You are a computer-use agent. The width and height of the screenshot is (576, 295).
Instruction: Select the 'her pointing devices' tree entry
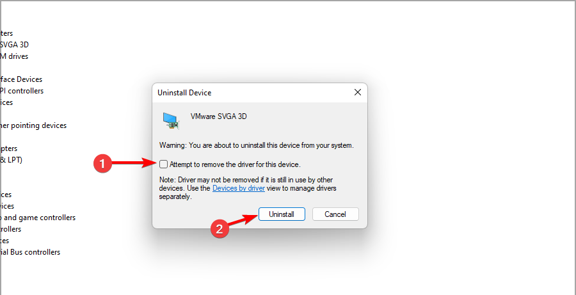33,125
